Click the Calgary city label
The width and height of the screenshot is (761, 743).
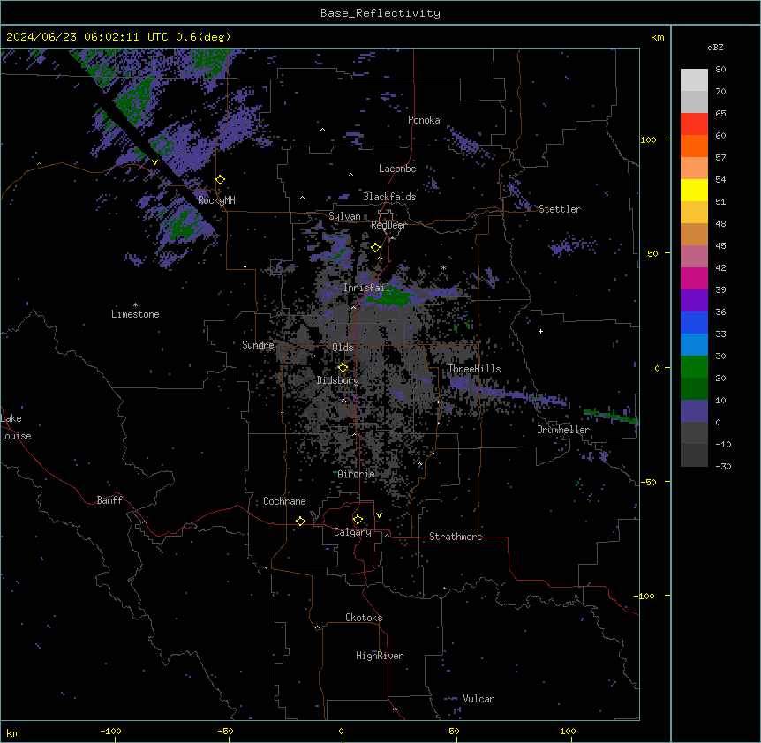(x=353, y=532)
